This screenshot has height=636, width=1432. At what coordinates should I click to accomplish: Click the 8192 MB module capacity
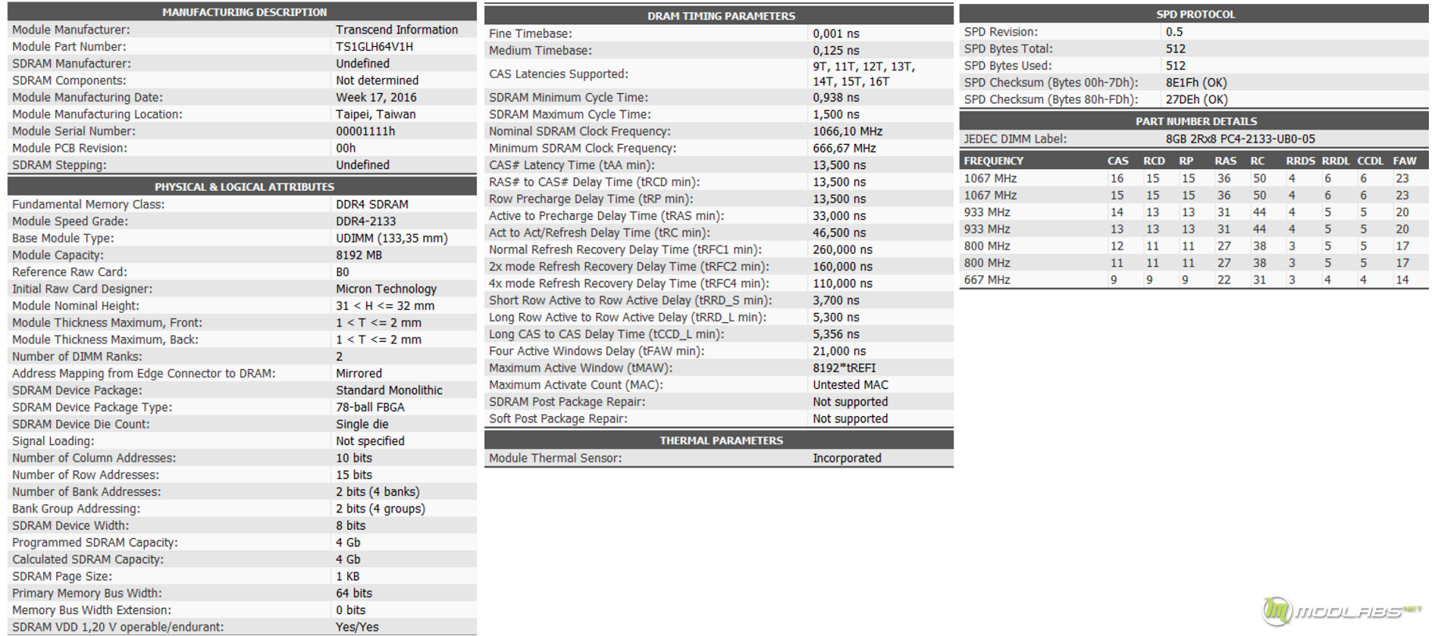[359, 255]
